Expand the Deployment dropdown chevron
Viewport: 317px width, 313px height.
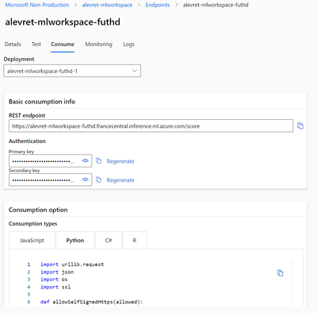click(x=135, y=71)
